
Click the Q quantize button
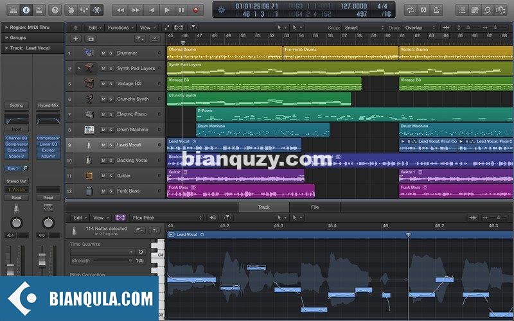[141, 252]
